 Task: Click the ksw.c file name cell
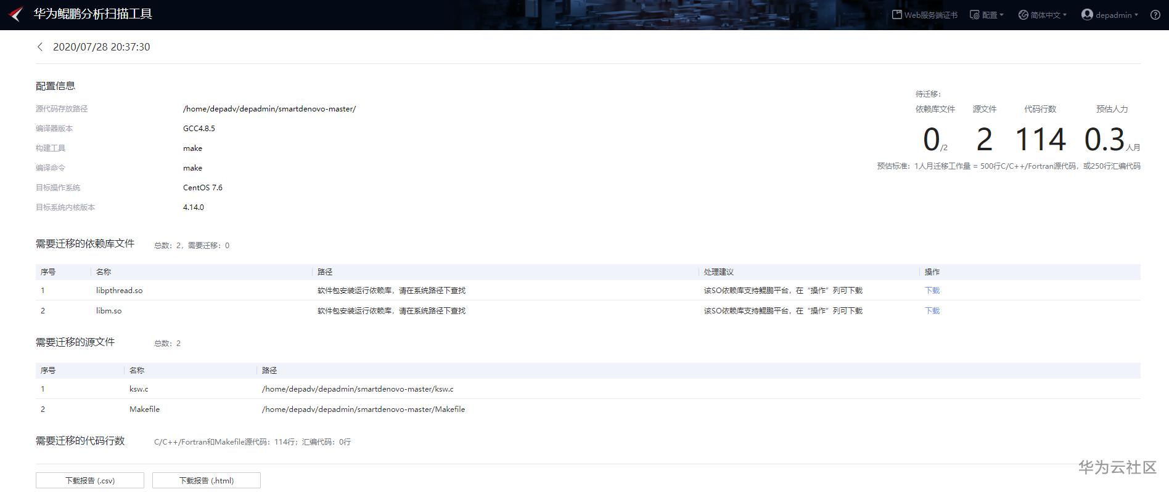click(139, 389)
